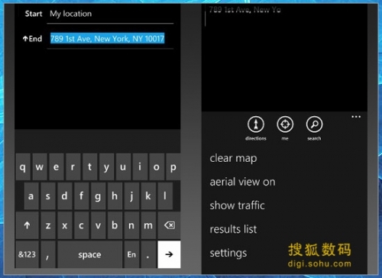Tap the g key

point(98,196)
